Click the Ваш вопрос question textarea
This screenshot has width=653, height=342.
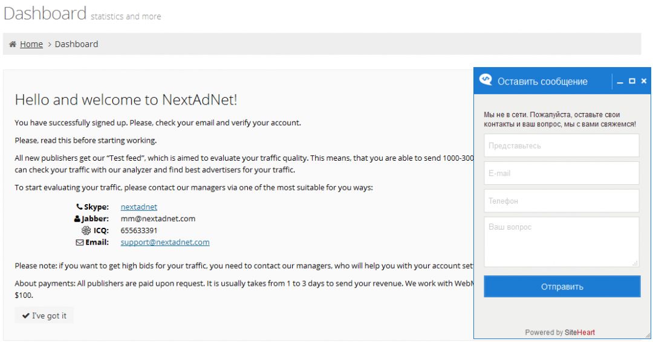pos(561,242)
